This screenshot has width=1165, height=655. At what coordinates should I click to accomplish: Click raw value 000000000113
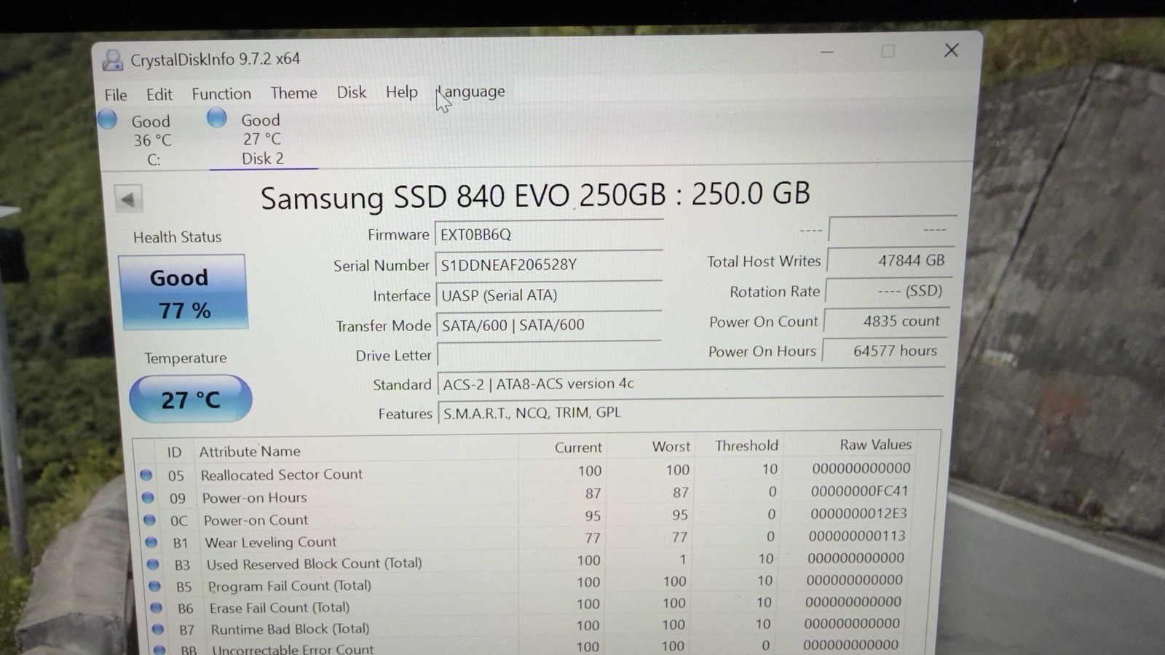click(857, 536)
